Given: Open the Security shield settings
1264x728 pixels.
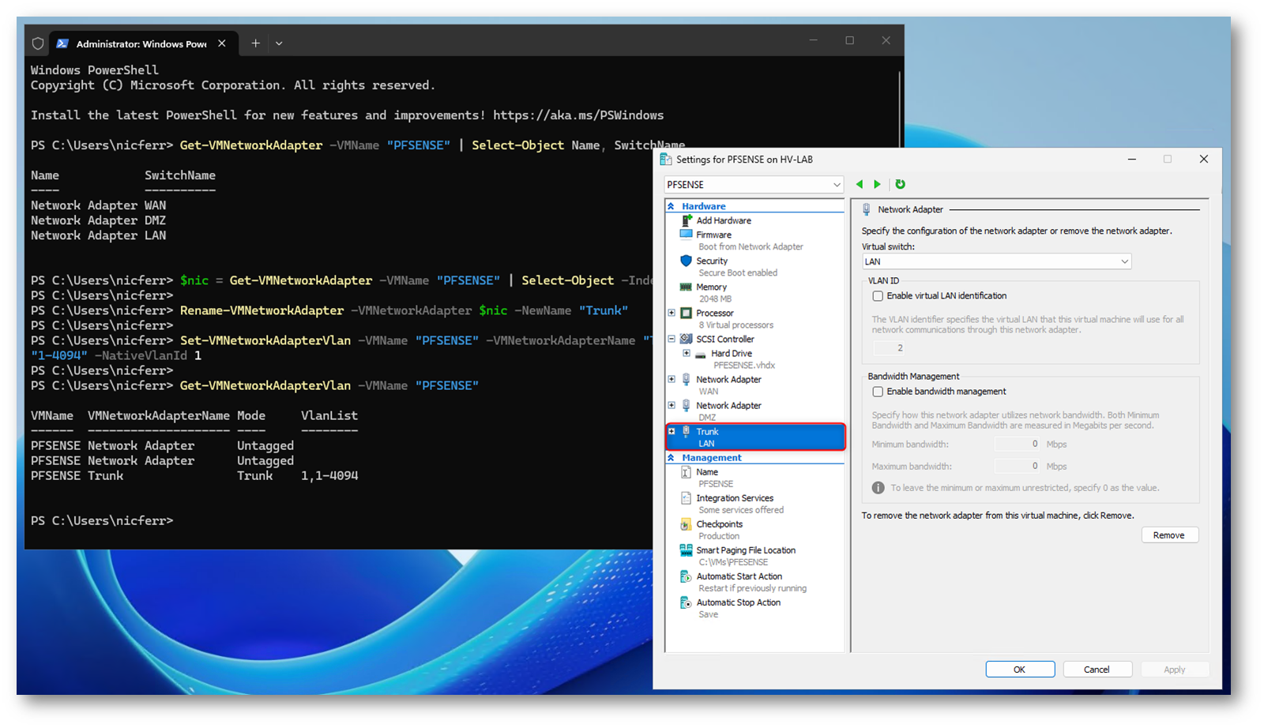Looking at the screenshot, I should (686, 261).
